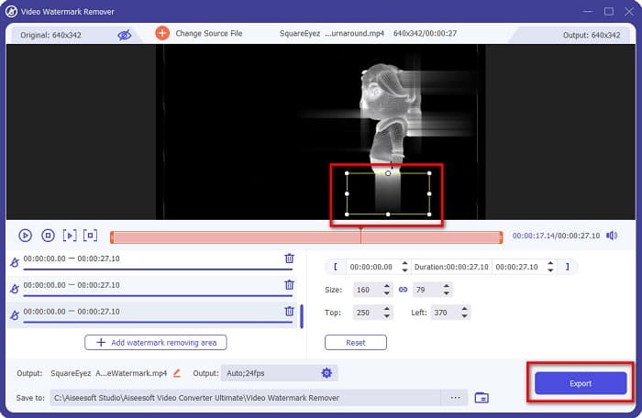The width and height of the screenshot is (642, 418).
Task: Click the top-center handle of the selection box
Action: tap(388, 173)
